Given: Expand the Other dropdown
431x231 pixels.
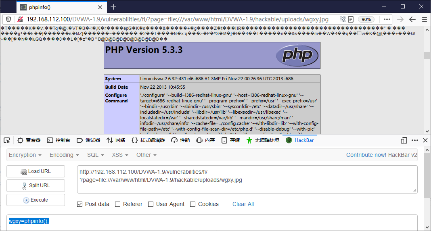Looking at the screenshot, I should click(x=146, y=155).
